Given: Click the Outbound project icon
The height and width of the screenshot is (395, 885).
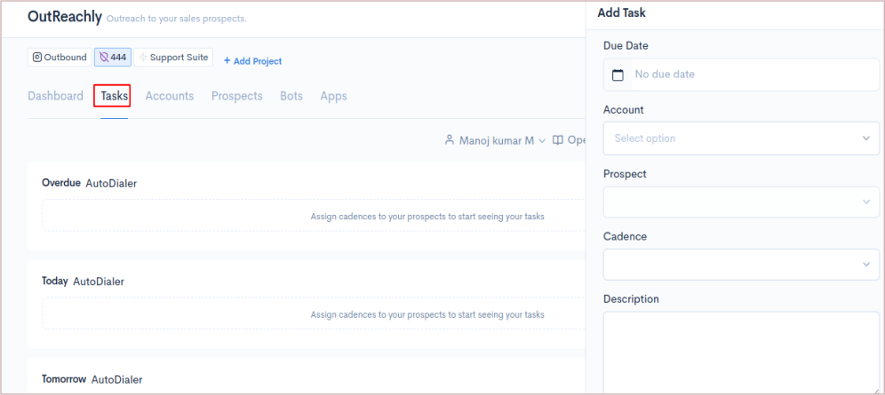Looking at the screenshot, I should (x=37, y=58).
